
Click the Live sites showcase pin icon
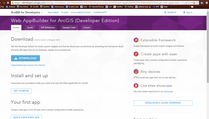[136, 85]
